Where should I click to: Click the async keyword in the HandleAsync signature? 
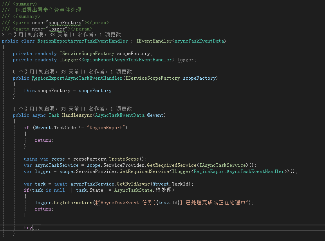39,115
